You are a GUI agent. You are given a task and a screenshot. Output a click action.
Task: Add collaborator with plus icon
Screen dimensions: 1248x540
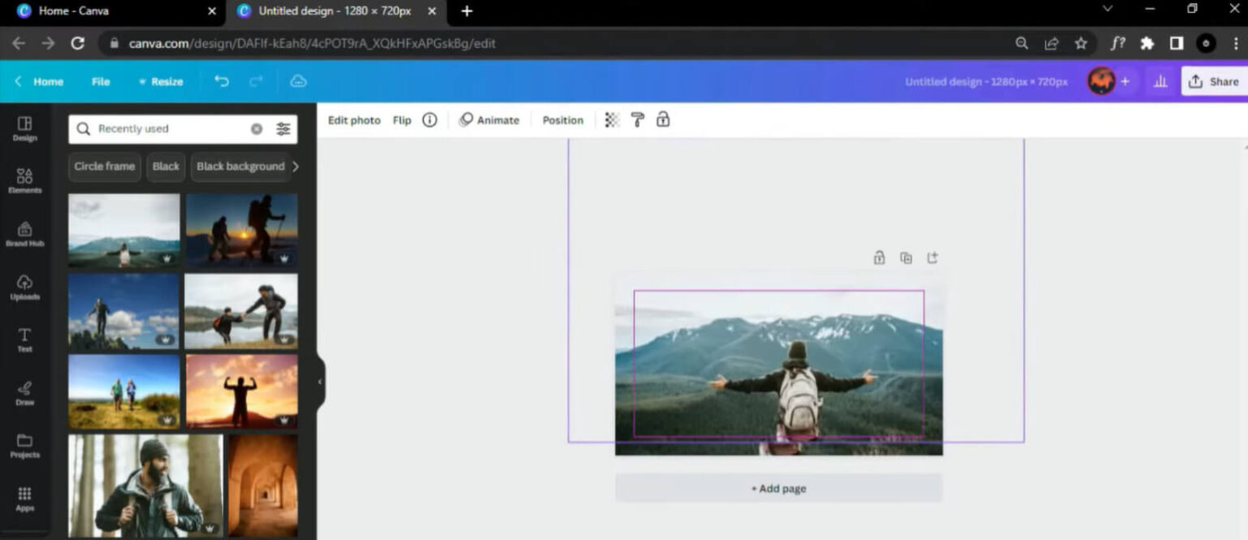(x=1125, y=81)
